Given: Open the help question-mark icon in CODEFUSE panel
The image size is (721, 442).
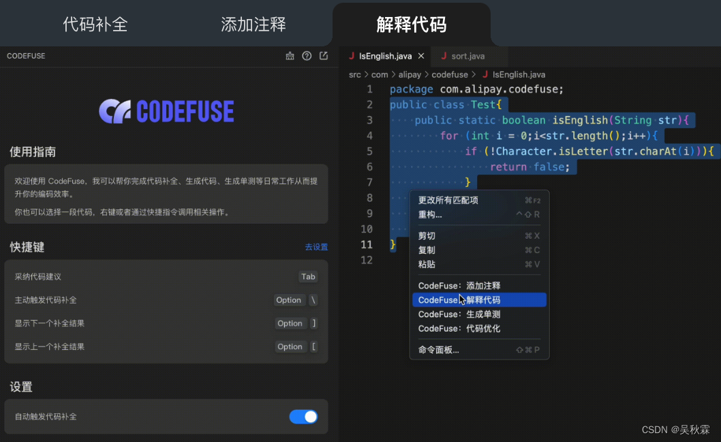Looking at the screenshot, I should click(x=307, y=56).
